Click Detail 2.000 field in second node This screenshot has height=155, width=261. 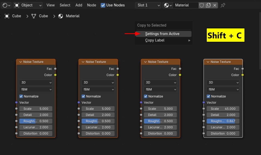(98, 115)
